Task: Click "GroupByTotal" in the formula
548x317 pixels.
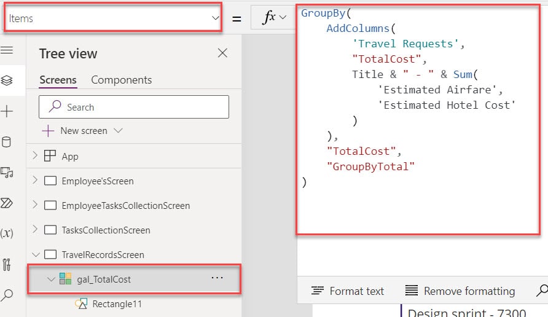Action: tap(370, 166)
